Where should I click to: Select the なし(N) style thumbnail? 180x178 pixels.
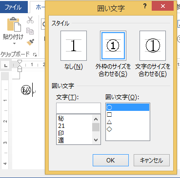(x=74, y=46)
